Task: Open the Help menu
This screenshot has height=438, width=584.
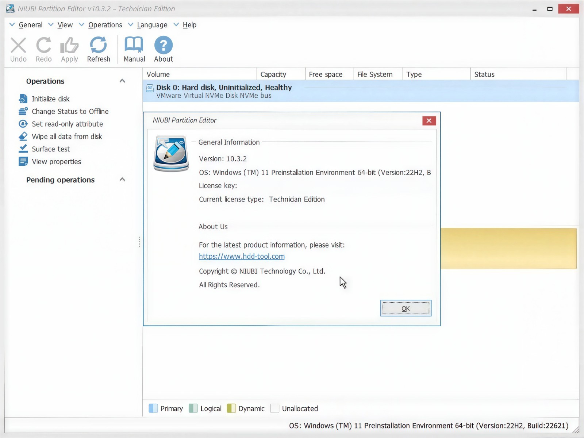Action: (189, 25)
